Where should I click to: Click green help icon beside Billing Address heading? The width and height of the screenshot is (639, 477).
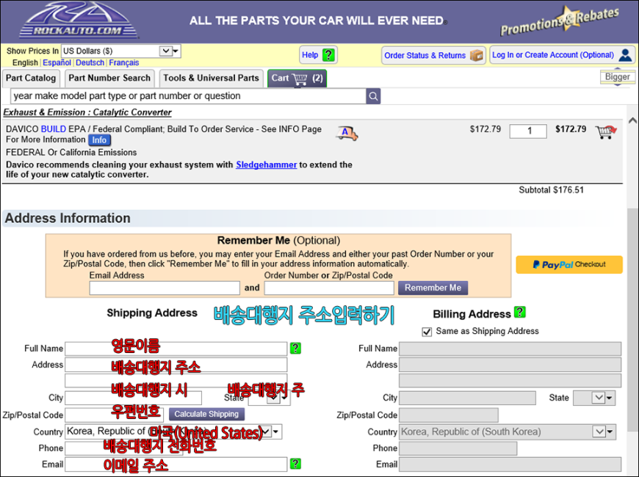click(x=519, y=313)
